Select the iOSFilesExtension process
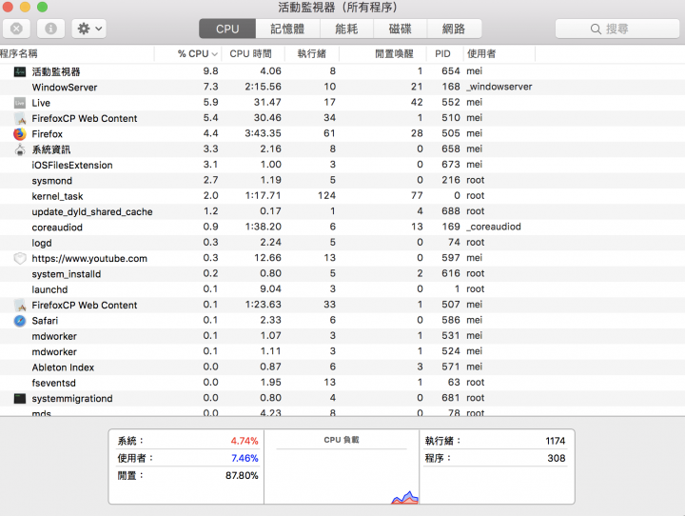 click(342, 165)
